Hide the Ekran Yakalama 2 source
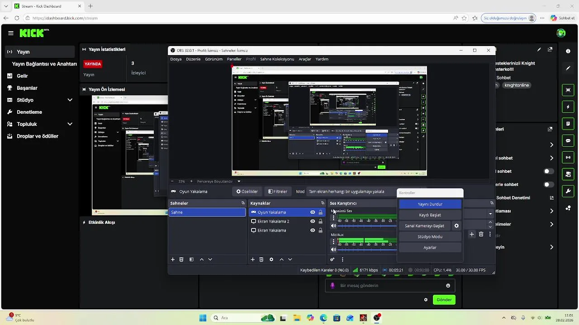The height and width of the screenshot is (325, 579). click(313, 221)
